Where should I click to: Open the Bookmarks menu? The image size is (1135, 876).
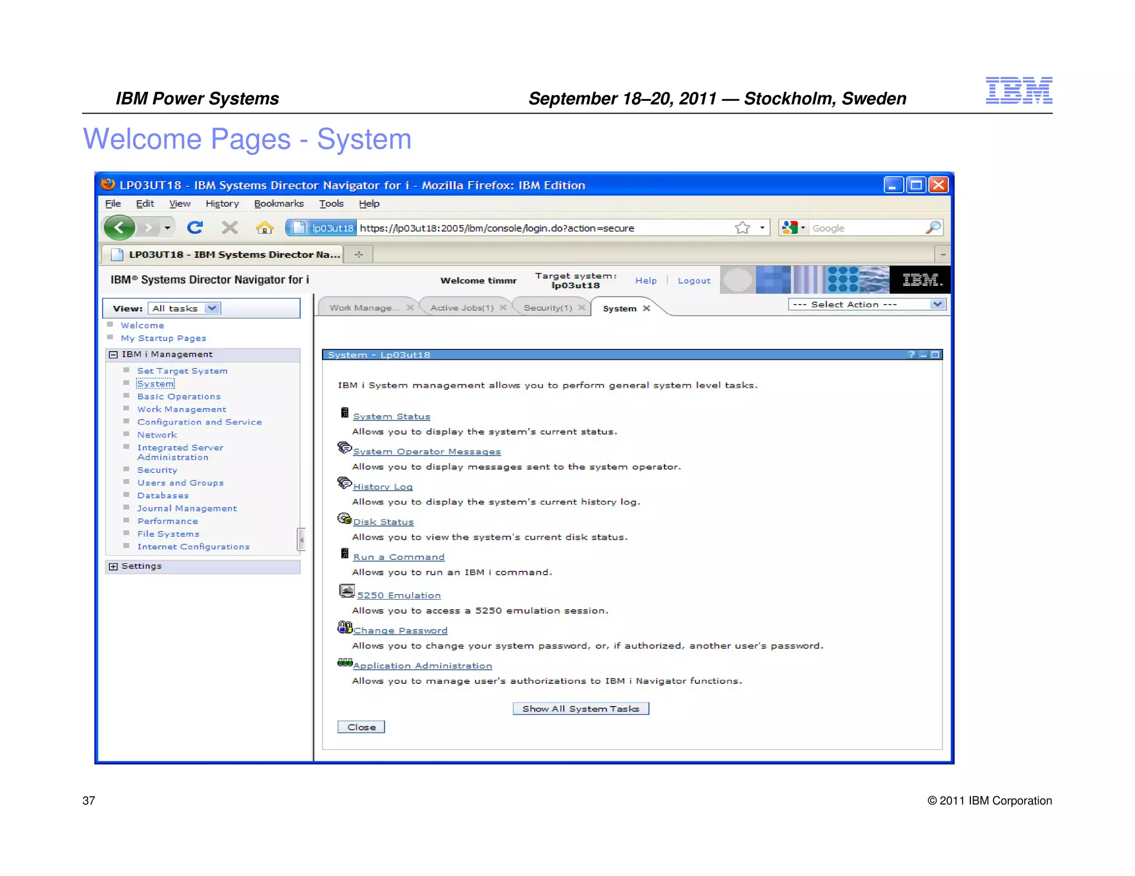pos(279,204)
